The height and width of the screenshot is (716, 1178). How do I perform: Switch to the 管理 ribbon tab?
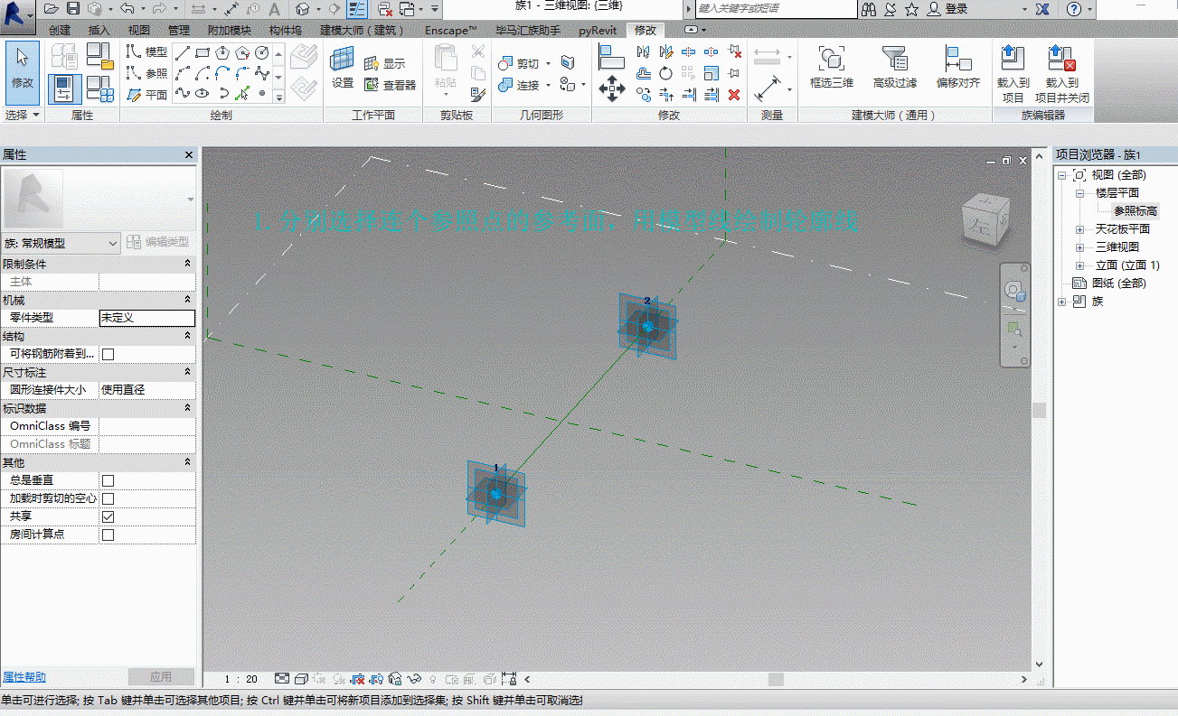tap(179, 30)
